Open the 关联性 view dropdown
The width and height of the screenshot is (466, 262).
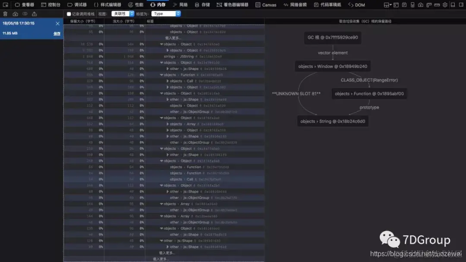click(123, 14)
